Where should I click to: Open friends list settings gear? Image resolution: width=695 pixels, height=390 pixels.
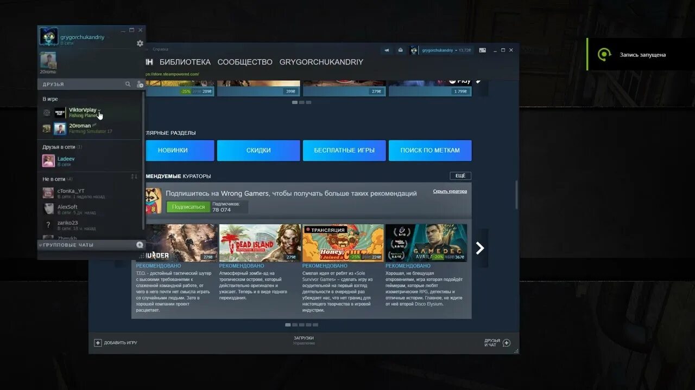click(140, 43)
